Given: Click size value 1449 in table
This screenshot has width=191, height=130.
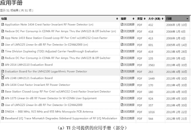Looking at the screenshot, I should 151,79.
